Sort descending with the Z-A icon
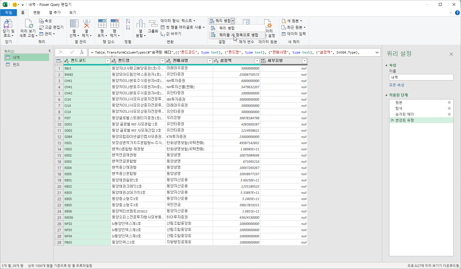Viewport: 461px width, 269px height. click(128, 28)
